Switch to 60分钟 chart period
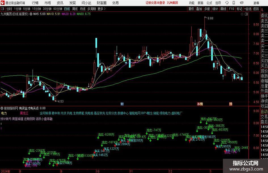268x173 pixels. 58,9
